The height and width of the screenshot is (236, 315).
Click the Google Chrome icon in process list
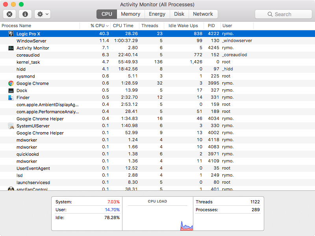(11, 83)
